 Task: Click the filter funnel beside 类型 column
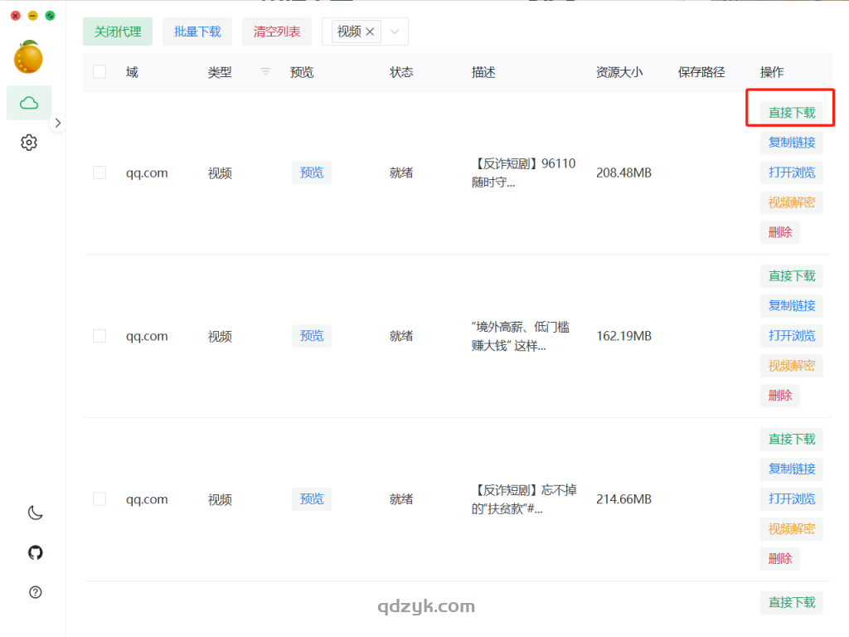(264, 72)
